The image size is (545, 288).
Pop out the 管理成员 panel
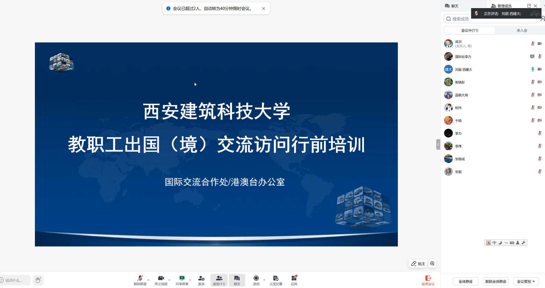point(529,6)
